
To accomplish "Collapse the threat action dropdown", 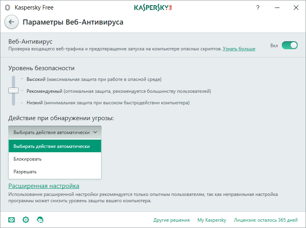I will (x=55, y=132).
